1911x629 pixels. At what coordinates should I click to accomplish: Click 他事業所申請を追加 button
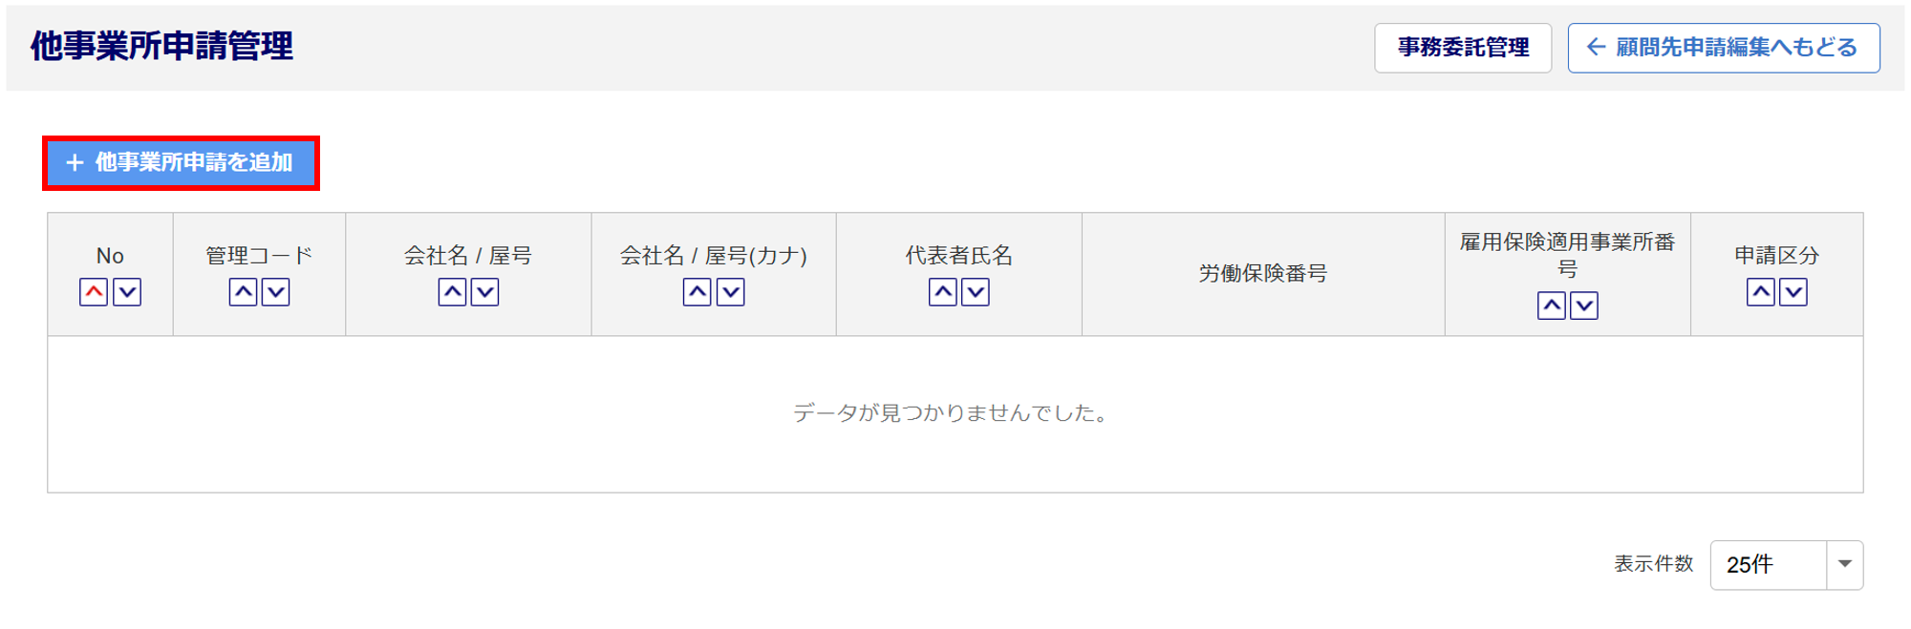pyautogui.click(x=181, y=163)
